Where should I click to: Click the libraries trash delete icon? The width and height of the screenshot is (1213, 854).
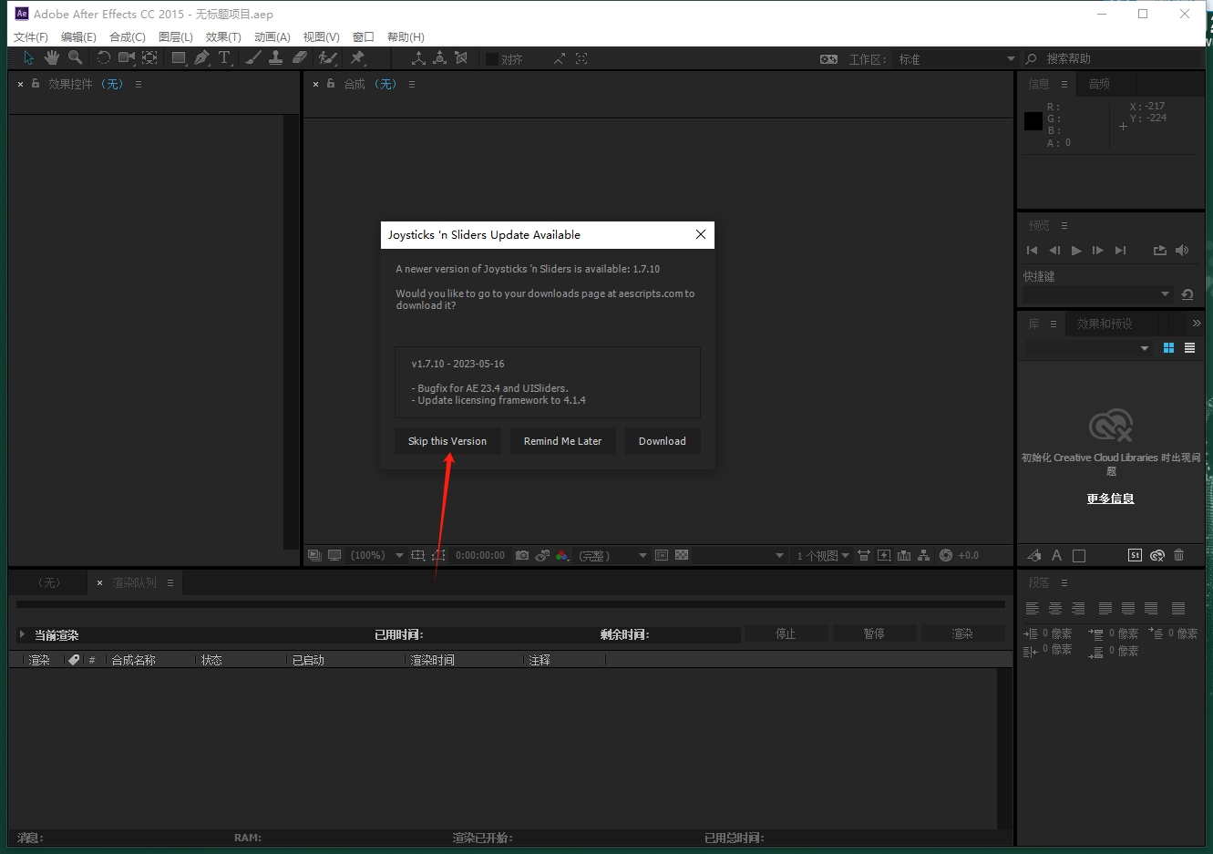(x=1178, y=555)
